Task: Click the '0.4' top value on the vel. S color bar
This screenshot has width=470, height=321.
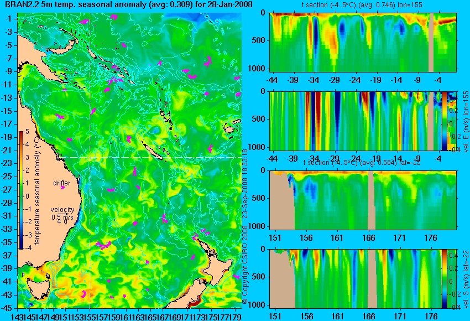Action: (453, 256)
